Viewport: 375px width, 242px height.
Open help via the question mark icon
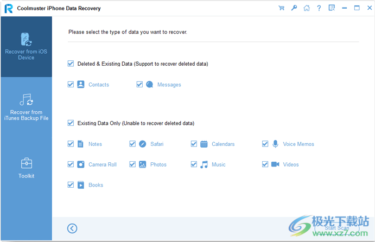pyautogui.click(x=319, y=8)
